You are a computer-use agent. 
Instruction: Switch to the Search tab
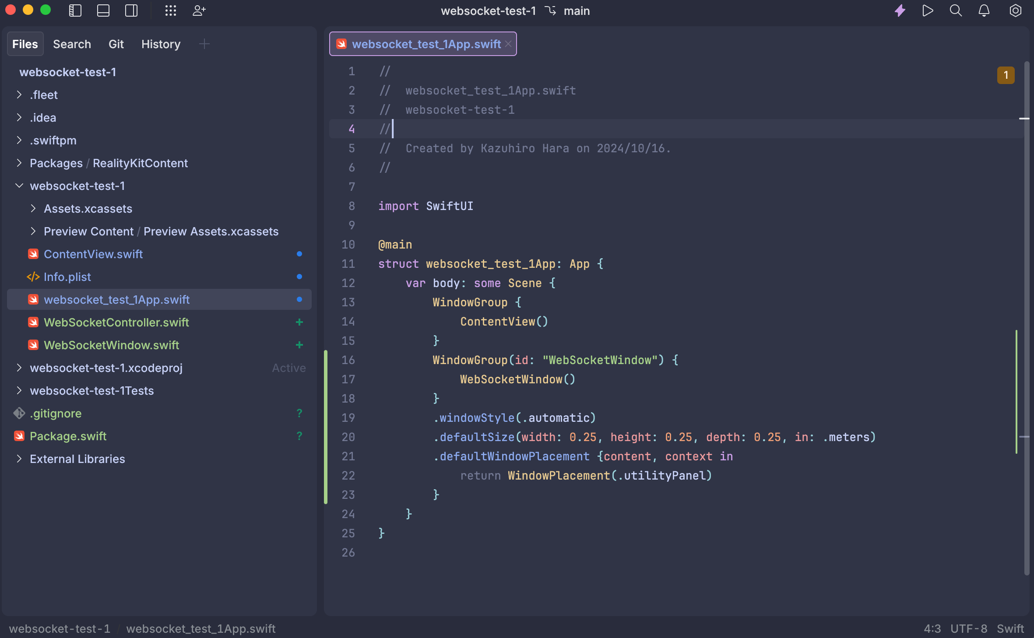[x=72, y=44]
